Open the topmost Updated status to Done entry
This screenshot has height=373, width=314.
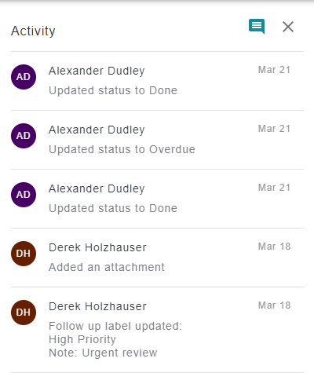tap(157, 81)
